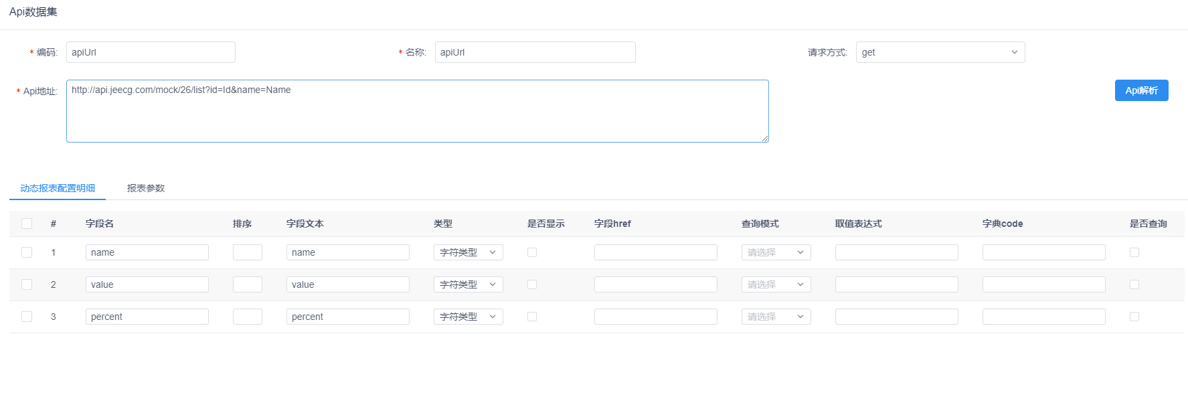Viewport: 1188px width, 419px height.
Task: Click the Api解析 button
Action: point(1141,90)
